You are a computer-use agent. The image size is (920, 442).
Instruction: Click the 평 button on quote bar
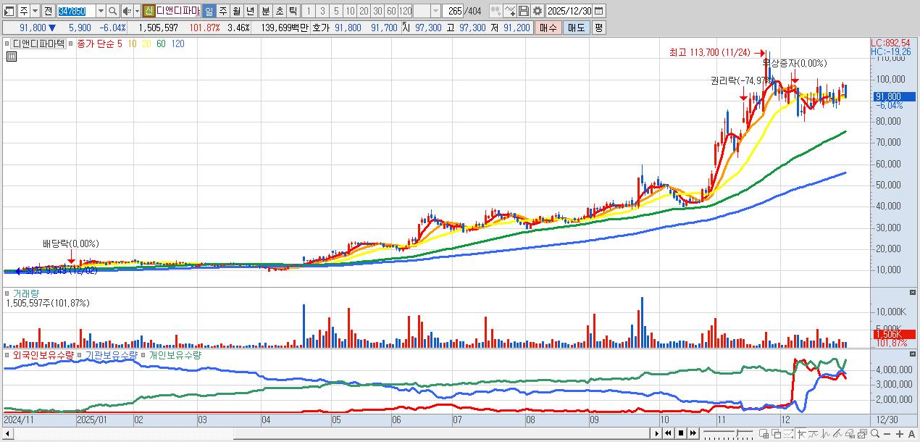click(598, 28)
